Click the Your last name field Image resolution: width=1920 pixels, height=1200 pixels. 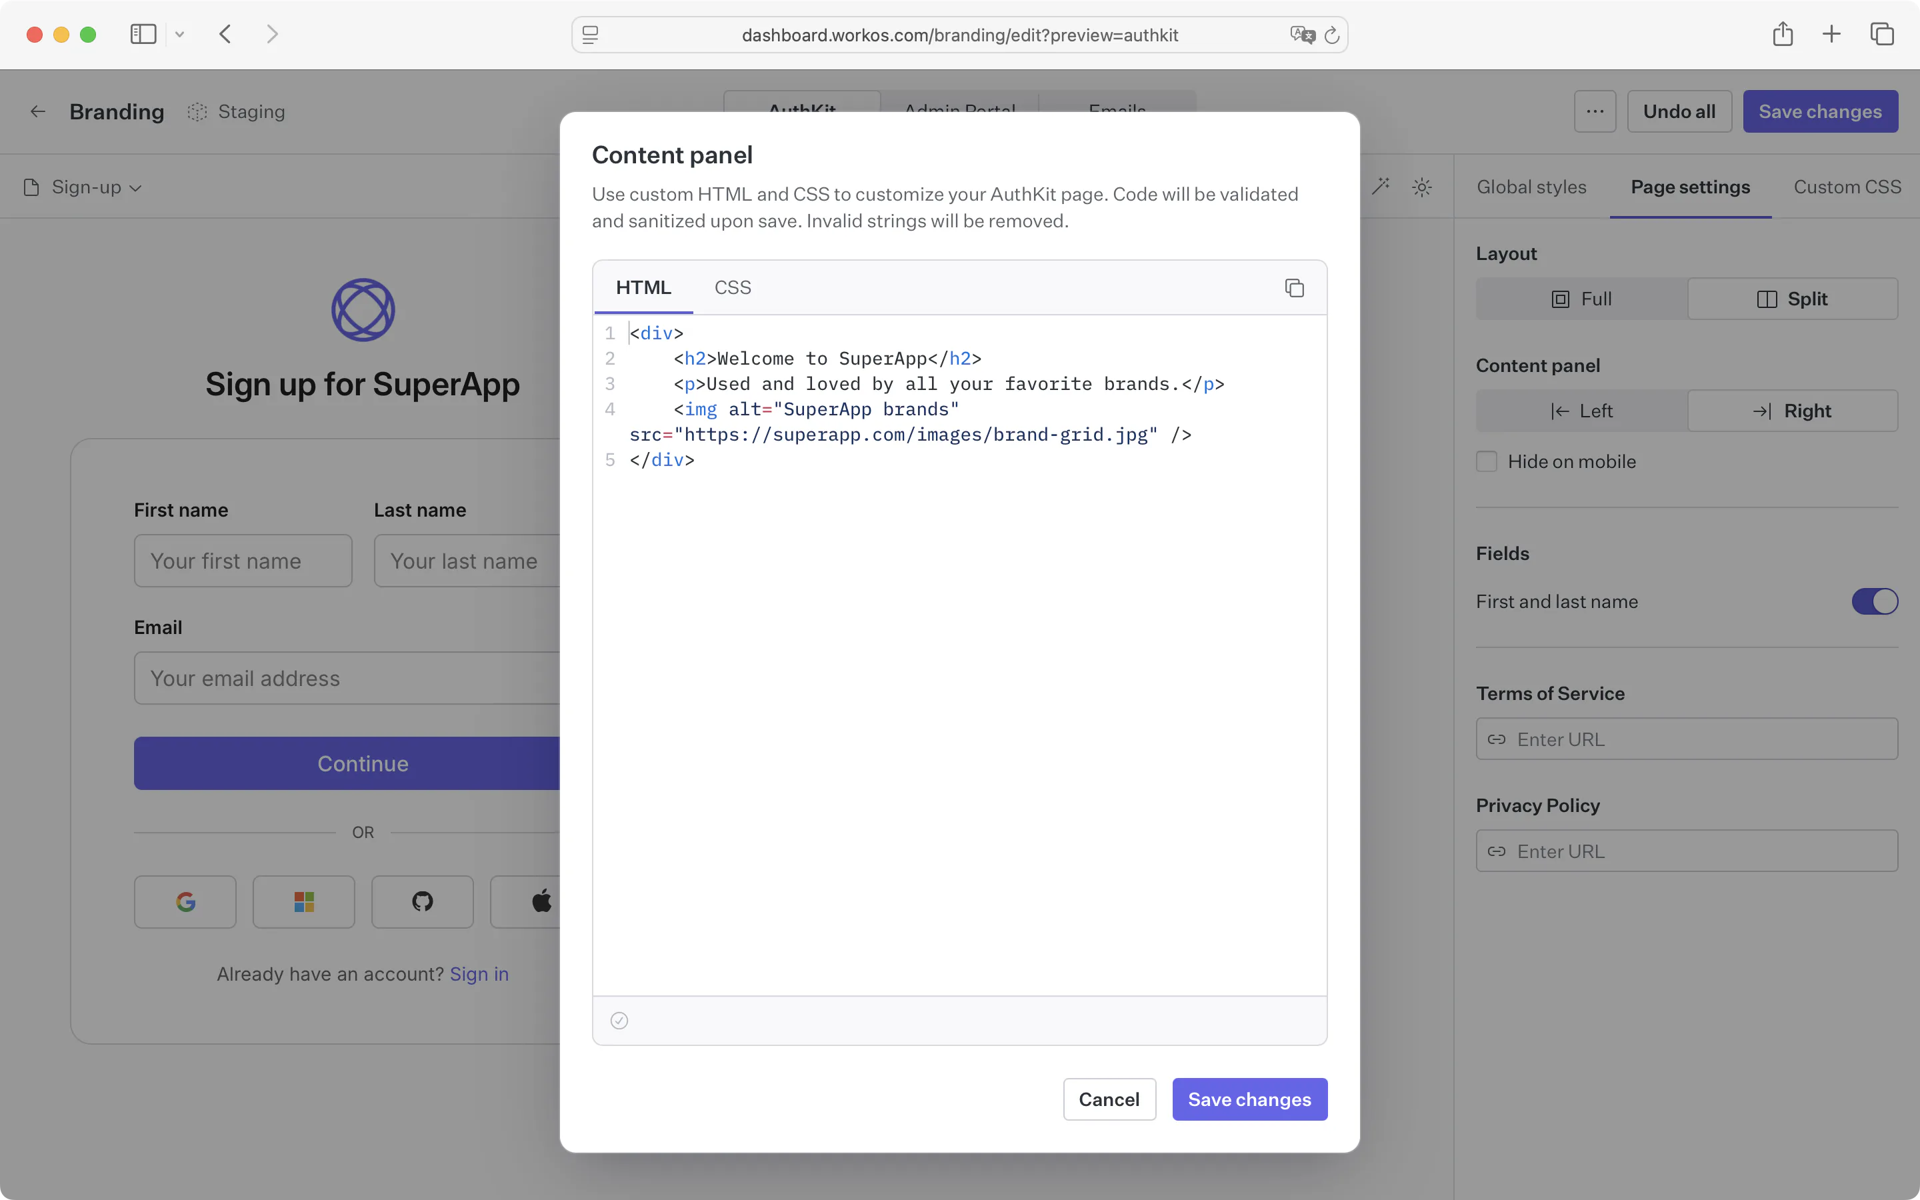pyautogui.click(x=467, y=561)
